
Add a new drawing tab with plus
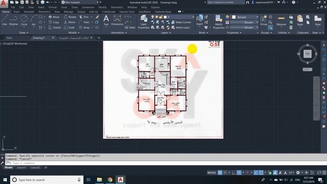pyautogui.click(x=99, y=38)
